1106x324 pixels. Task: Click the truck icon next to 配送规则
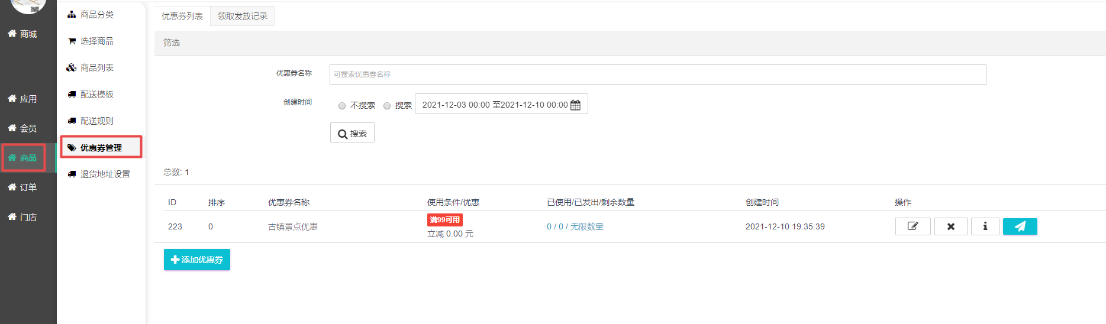tap(72, 121)
